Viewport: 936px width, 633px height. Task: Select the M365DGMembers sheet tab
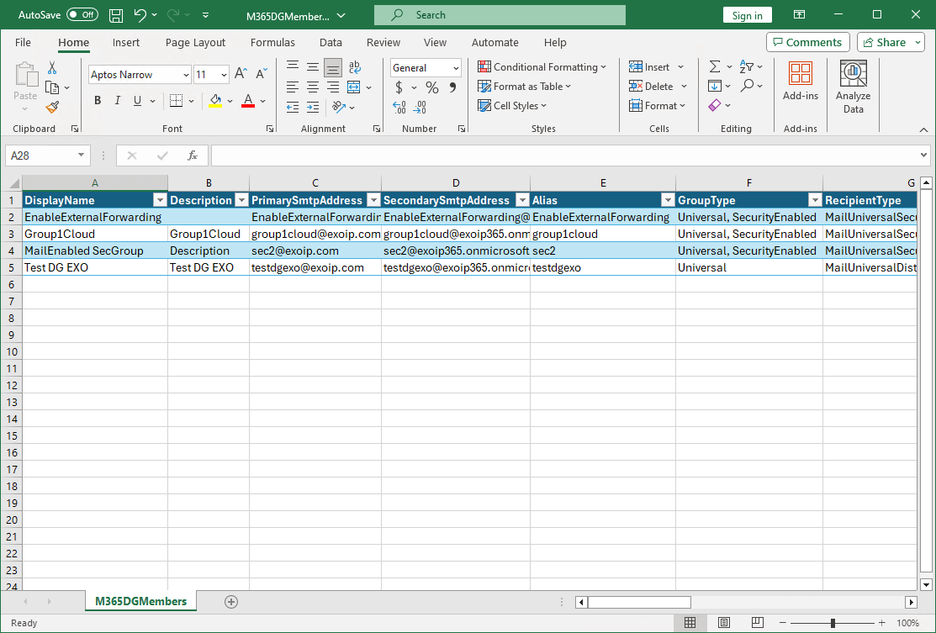coord(140,601)
